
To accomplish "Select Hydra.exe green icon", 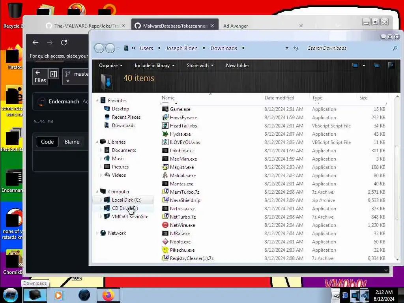I will 165,134.
